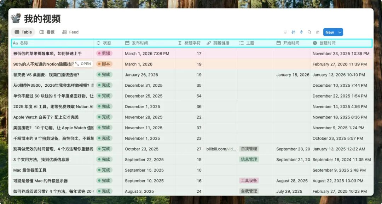
Task: Click row title 被低估的苹果提醒事项，如何快速上手
Action: click(47, 54)
